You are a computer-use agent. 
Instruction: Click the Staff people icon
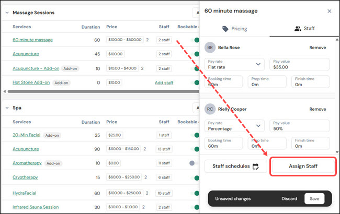[298, 29]
